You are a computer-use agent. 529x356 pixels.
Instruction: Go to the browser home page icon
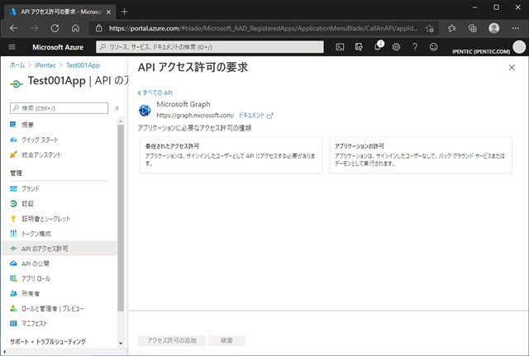(x=75, y=28)
